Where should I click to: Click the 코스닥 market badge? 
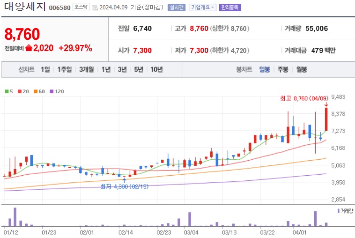pyautogui.click(x=81, y=7)
